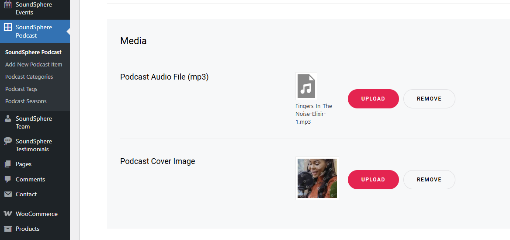Open Podcast Categories submenu item

(x=29, y=77)
